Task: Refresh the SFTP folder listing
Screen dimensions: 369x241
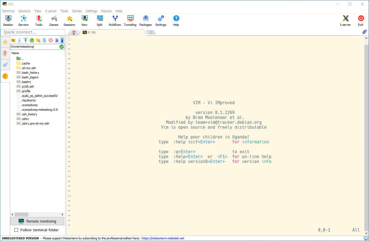Action: 32,40
